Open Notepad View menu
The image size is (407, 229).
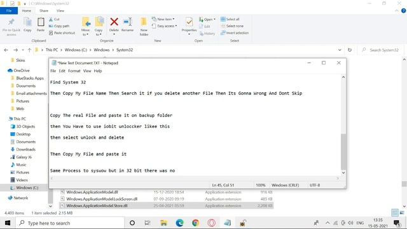[87, 71]
